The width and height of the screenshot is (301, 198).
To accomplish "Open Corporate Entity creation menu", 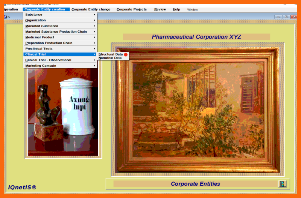I will coord(46,9).
